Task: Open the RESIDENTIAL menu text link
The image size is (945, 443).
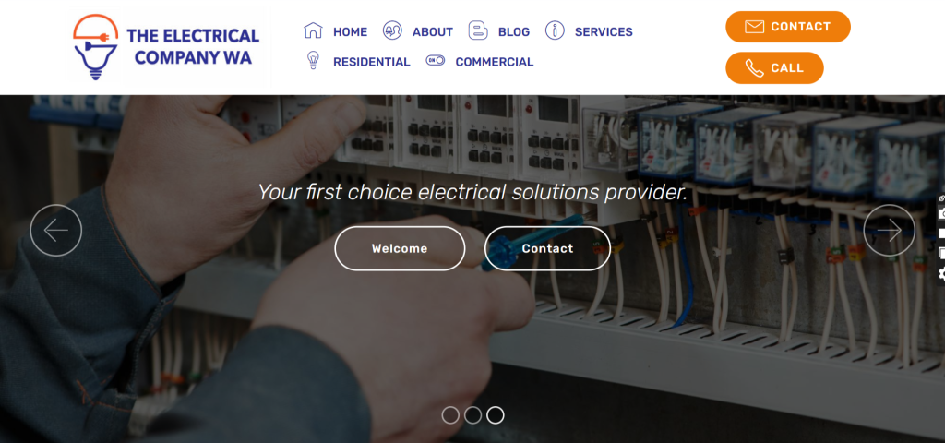Action: click(x=371, y=62)
